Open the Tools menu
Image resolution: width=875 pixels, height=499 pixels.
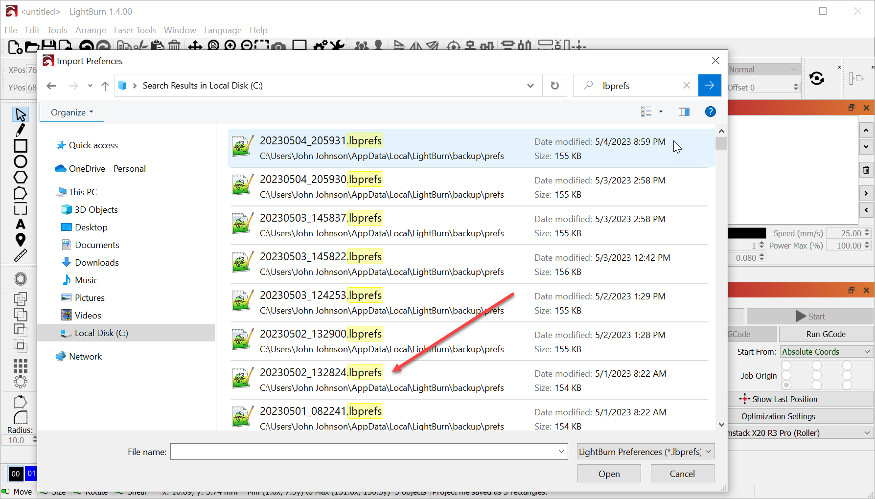click(x=57, y=30)
